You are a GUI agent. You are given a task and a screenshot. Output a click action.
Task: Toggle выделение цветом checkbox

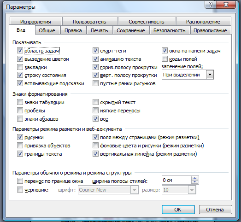click(x=20, y=59)
